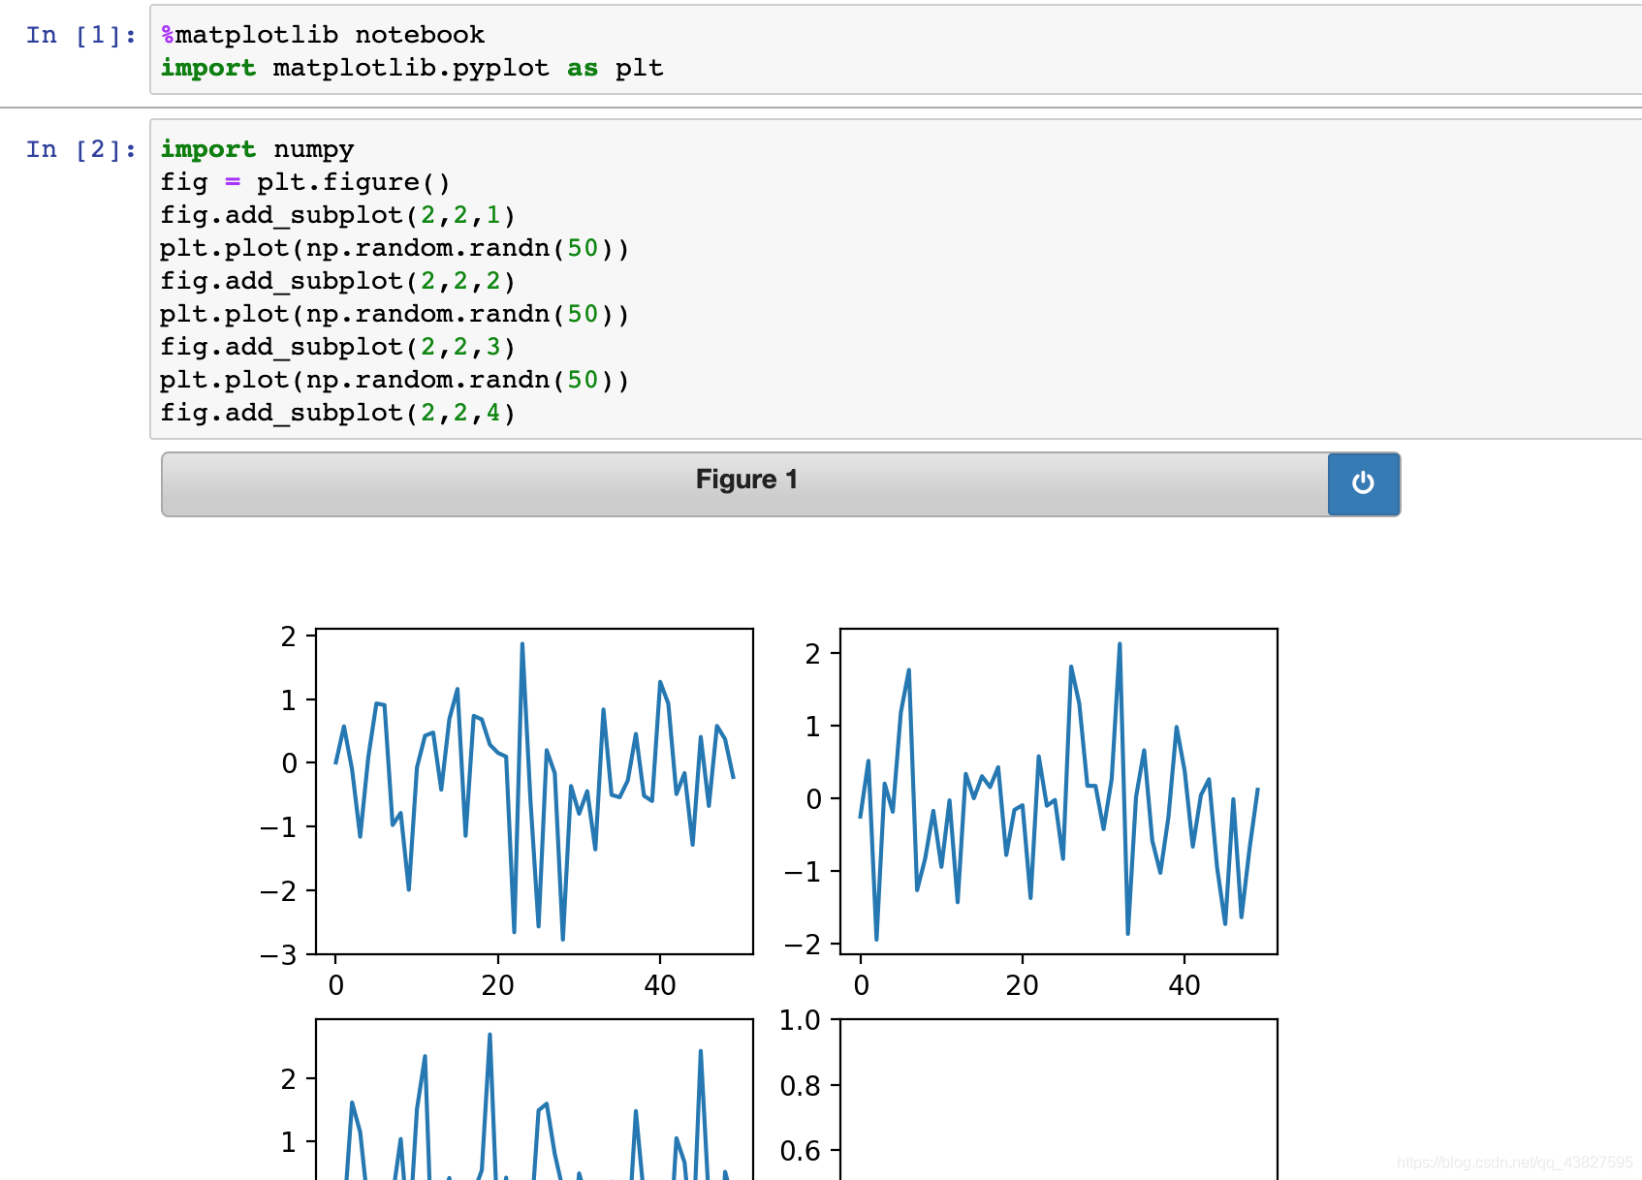Click the -3 y-axis label of top-left subplot
This screenshot has width=1642, height=1180.
point(278,955)
